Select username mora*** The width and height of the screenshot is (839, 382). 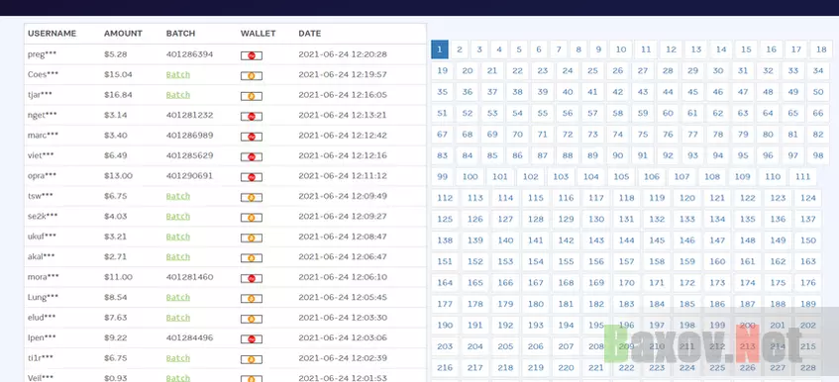[44, 277]
